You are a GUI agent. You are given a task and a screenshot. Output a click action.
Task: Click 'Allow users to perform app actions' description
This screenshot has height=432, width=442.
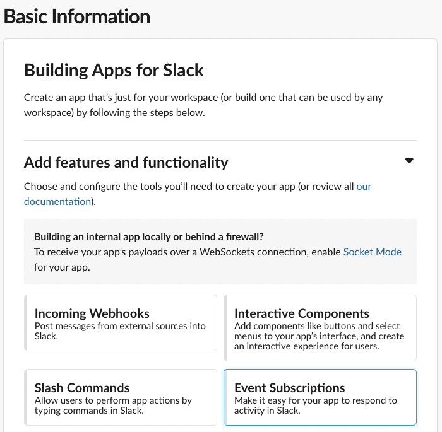pos(113,406)
